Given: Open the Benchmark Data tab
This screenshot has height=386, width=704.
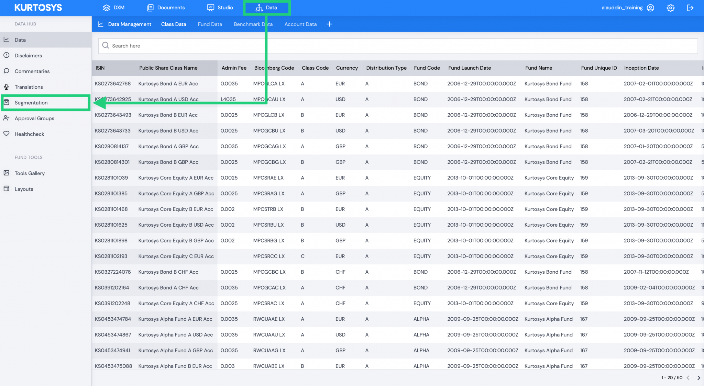Looking at the screenshot, I should click(x=253, y=24).
